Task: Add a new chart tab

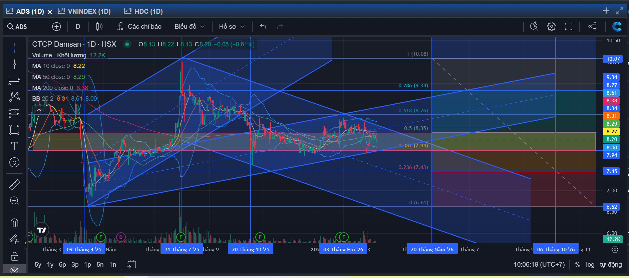Action: [606, 11]
